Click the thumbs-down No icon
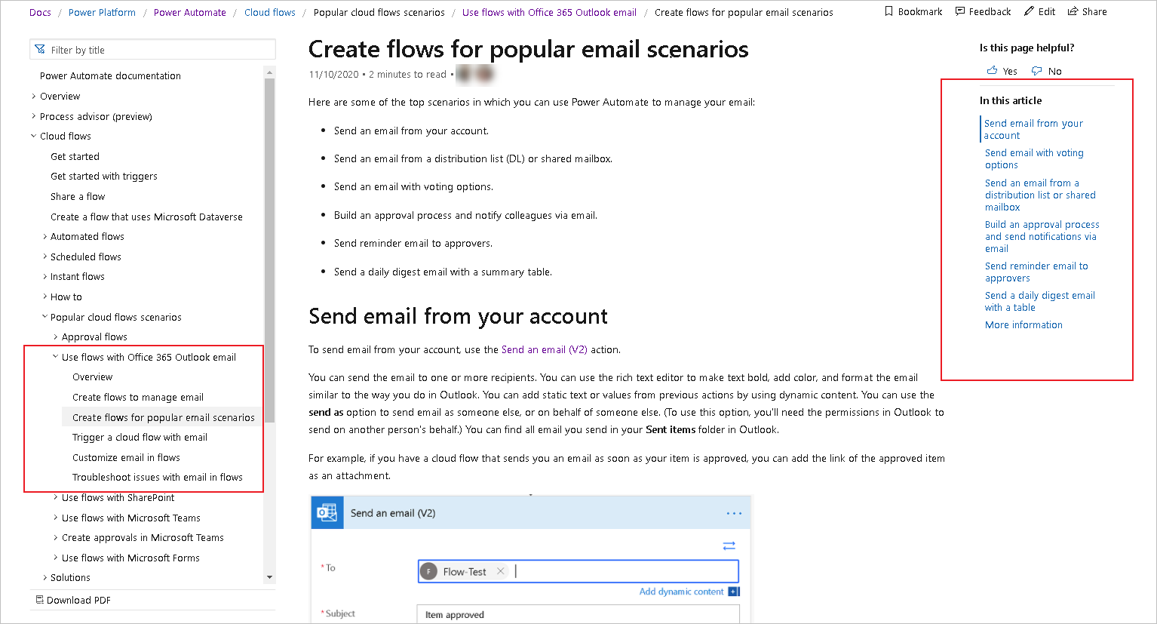This screenshot has height=624, width=1157. (1037, 71)
